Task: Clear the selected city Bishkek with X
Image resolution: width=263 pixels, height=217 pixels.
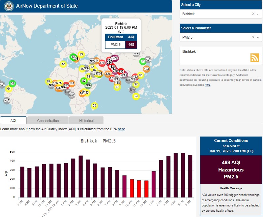Action: click(x=253, y=14)
